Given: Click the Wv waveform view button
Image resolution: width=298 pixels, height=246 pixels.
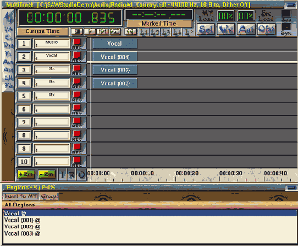Looking at the screenshot, I should point(226,29).
